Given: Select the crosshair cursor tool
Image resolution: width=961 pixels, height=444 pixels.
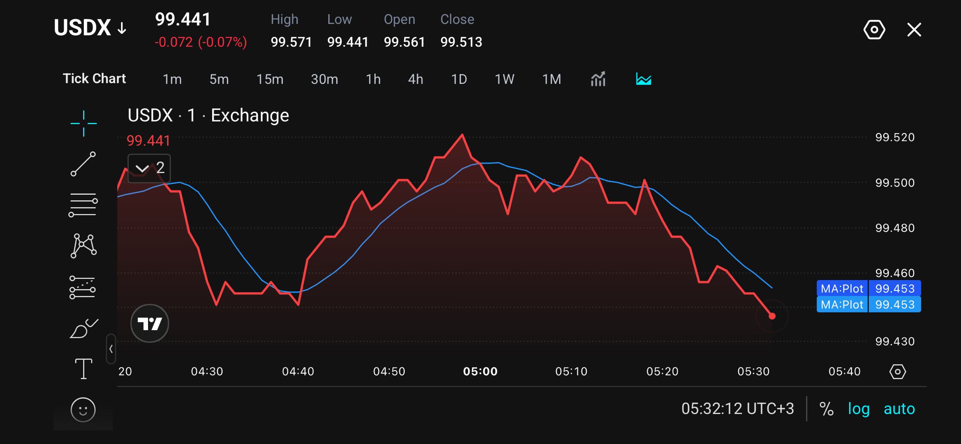Looking at the screenshot, I should tap(83, 123).
